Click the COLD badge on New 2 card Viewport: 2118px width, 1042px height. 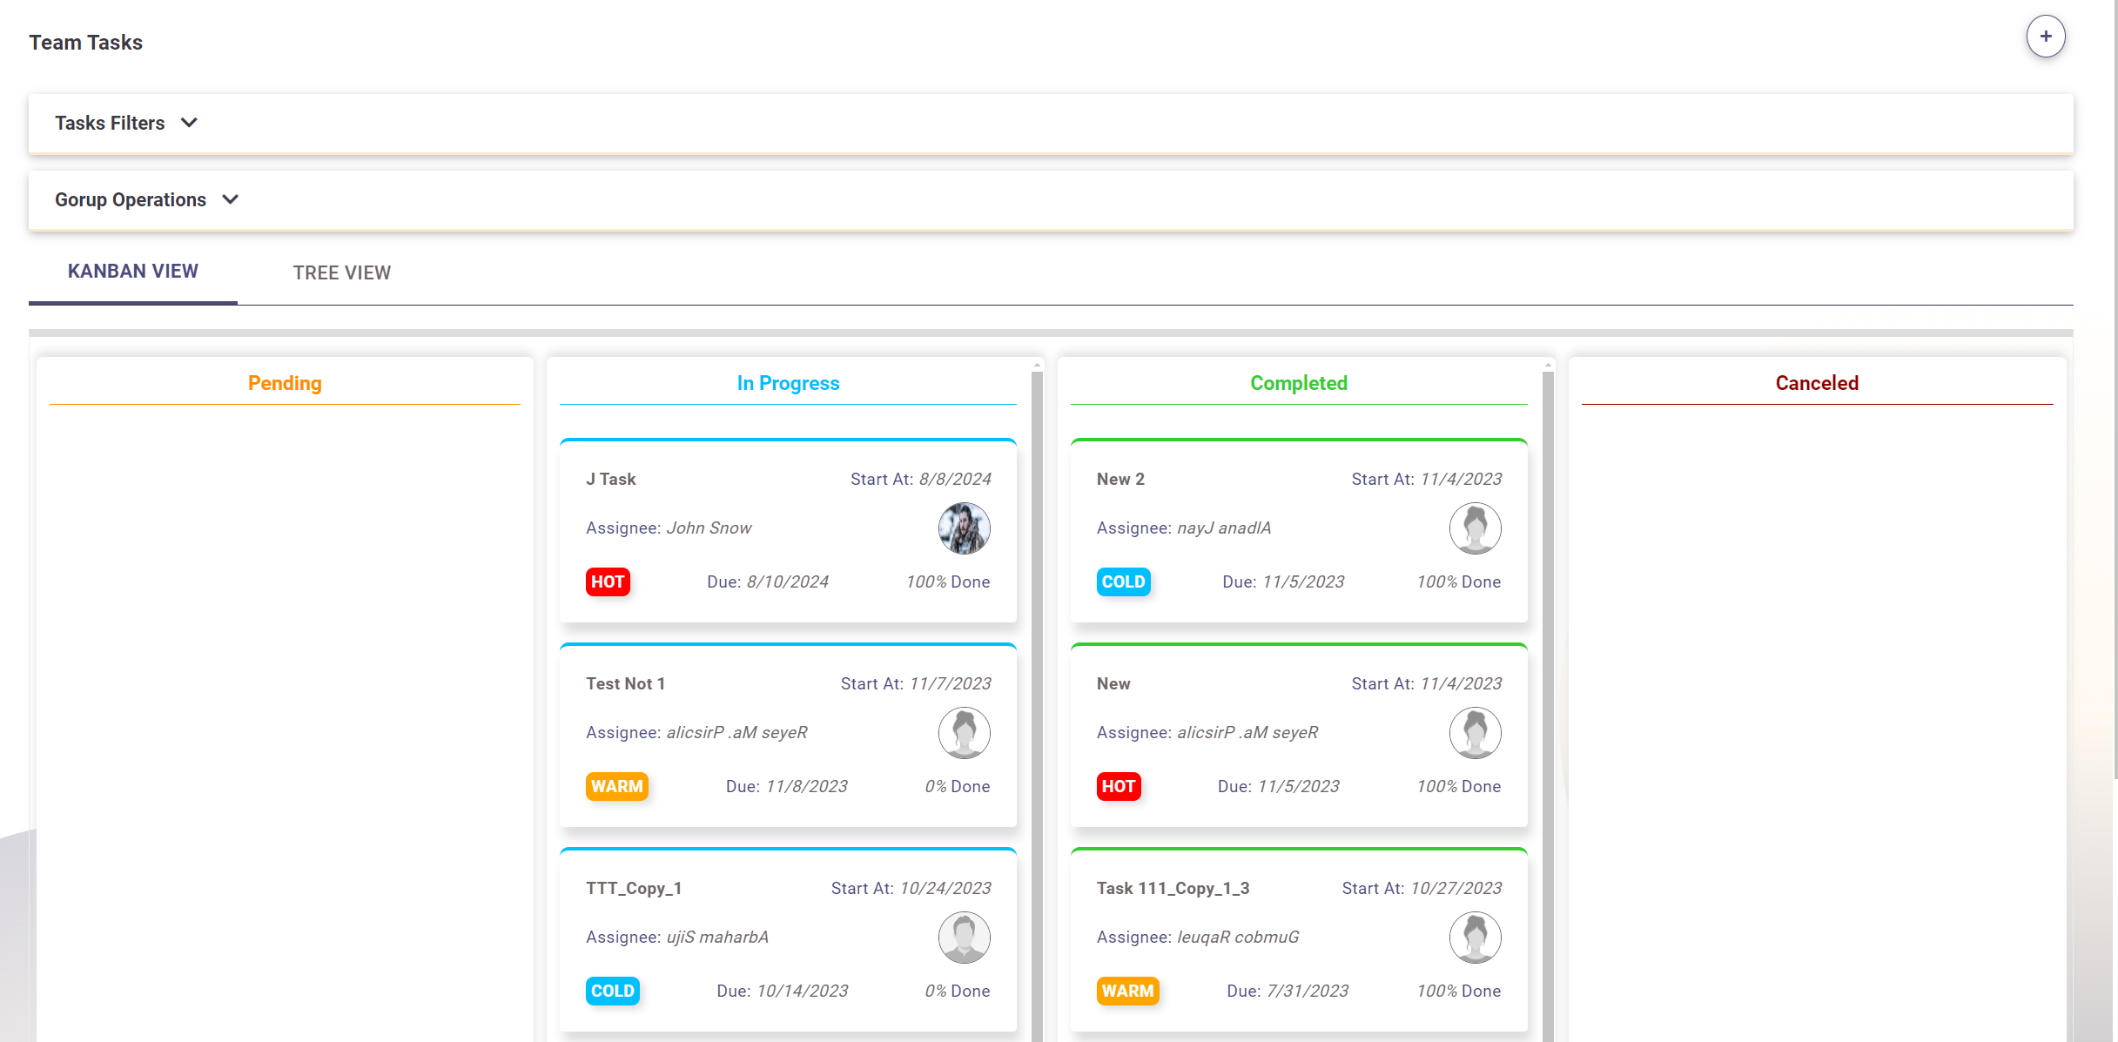pos(1123,582)
